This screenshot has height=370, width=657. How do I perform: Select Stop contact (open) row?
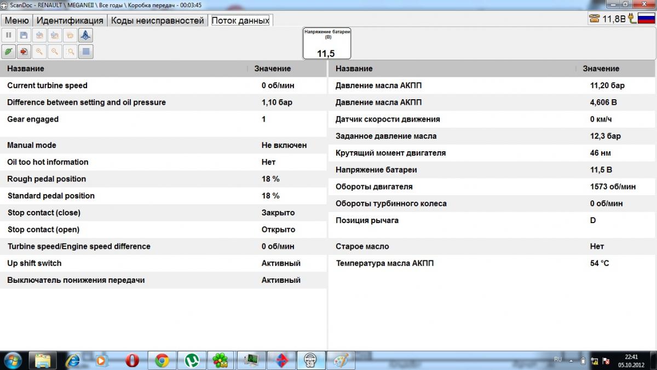coord(164,230)
